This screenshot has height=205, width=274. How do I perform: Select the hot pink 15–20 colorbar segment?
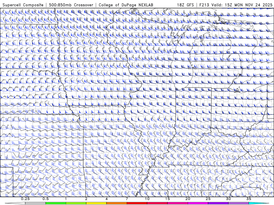[x=177, y=203]
